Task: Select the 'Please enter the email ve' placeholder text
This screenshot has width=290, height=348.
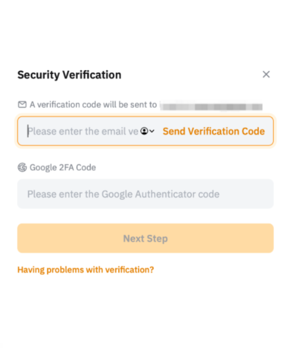Action: tap(83, 131)
